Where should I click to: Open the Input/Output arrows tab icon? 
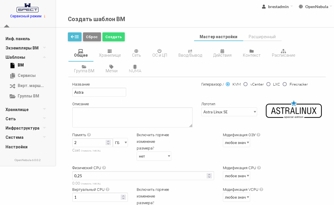pos(190,51)
